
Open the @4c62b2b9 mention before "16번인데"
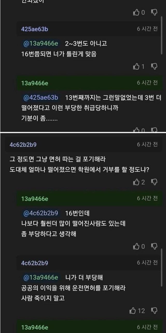click(x=41, y=213)
